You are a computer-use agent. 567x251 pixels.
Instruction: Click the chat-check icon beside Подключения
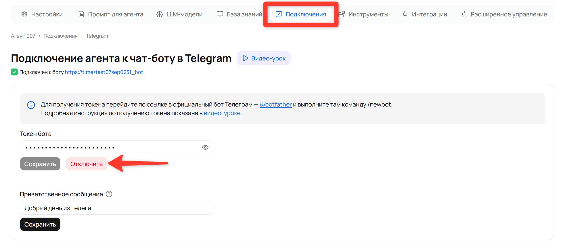[x=279, y=14]
